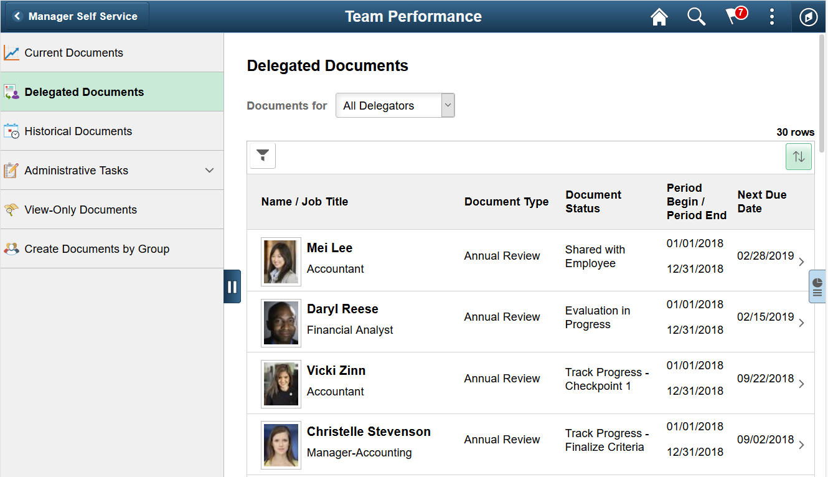The width and height of the screenshot is (828, 477).
Task: Click the vertical scrollbar
Action: (822, 93)
